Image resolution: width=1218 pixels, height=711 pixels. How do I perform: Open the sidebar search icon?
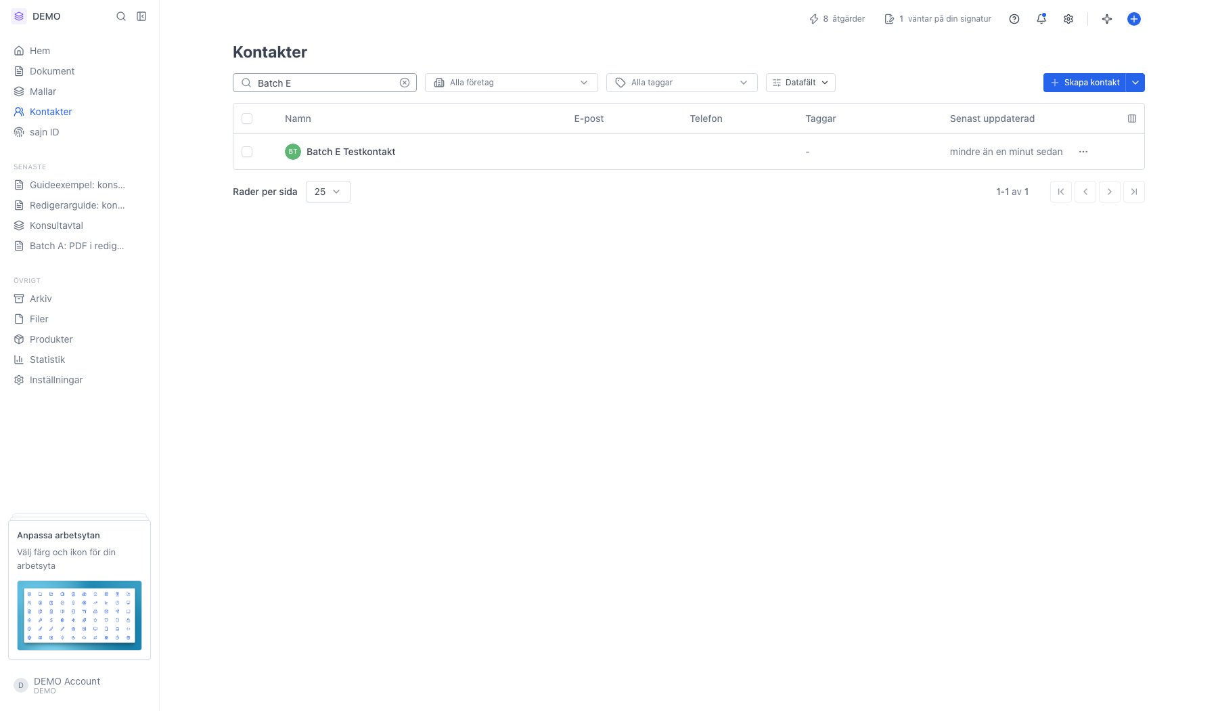[x=121, y=16]
